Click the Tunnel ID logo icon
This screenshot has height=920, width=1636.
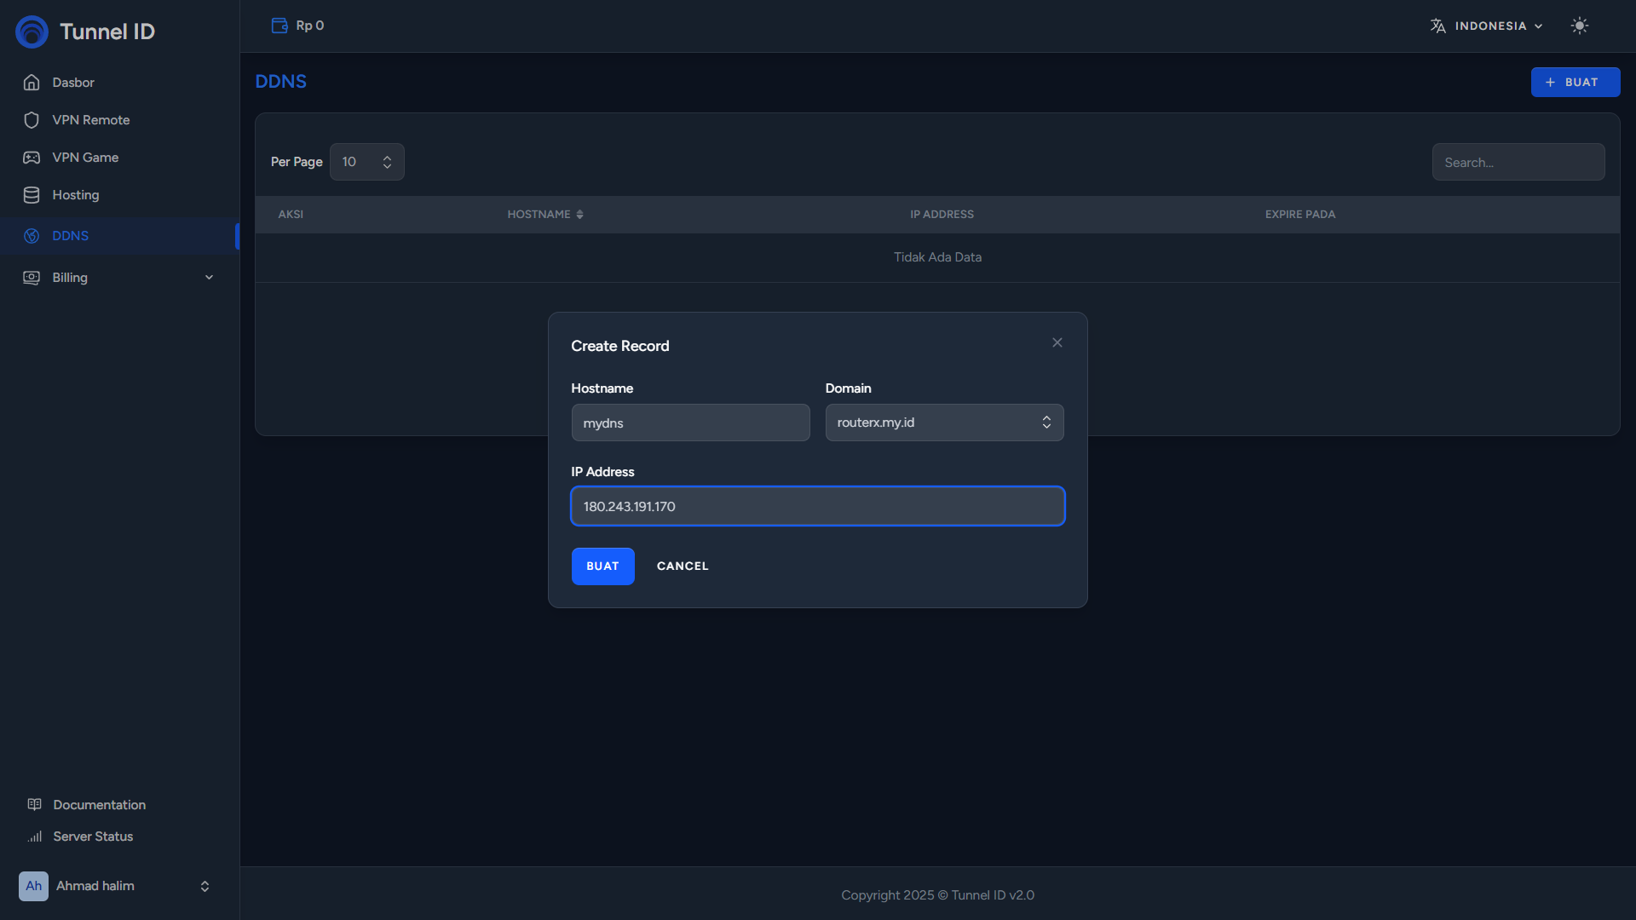pos(32,32)
